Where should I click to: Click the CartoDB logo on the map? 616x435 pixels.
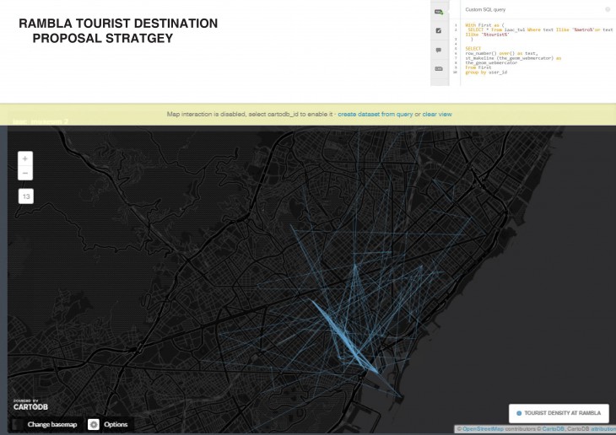(29, 405)
